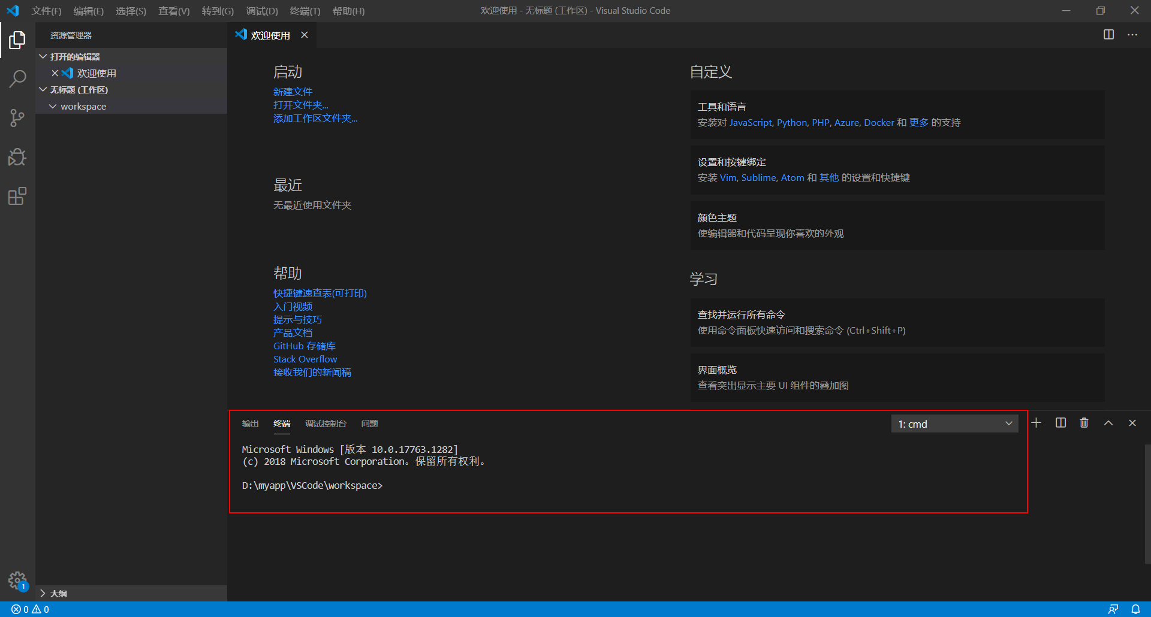Open the Debug view in the activity bar
The image size is (1151, 617).
coord(17,157)
